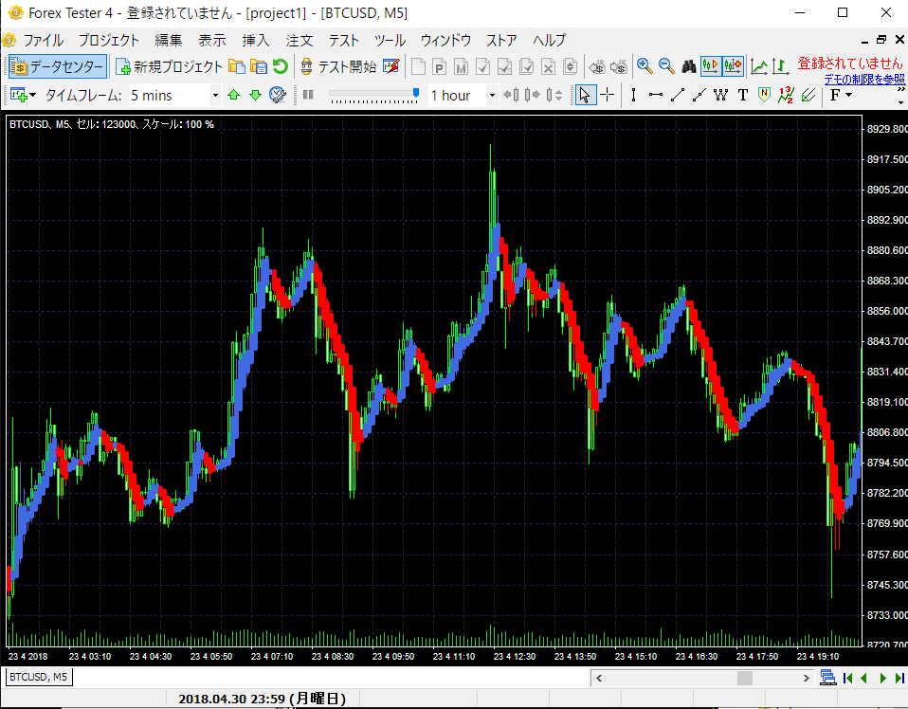Toggle the chart shift button
Image resolution: width=908 pixels, height=709 pixels.
pos(733,66)
